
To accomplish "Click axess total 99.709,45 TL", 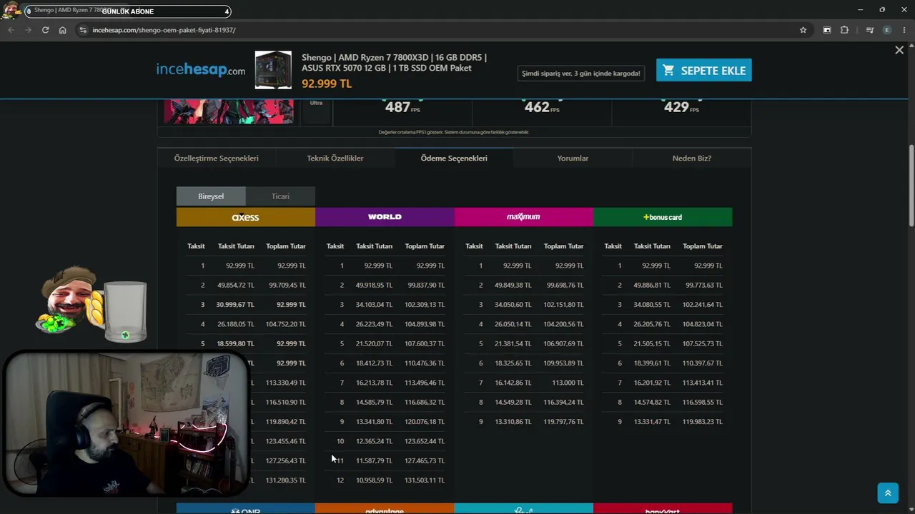I will (x=287, y=285).
